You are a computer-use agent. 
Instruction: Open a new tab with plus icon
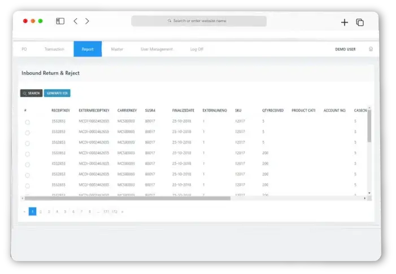click(x=345, y=22)
